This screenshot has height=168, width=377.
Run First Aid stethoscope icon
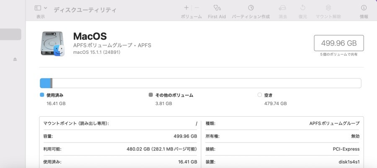click(x=217, y=8)
